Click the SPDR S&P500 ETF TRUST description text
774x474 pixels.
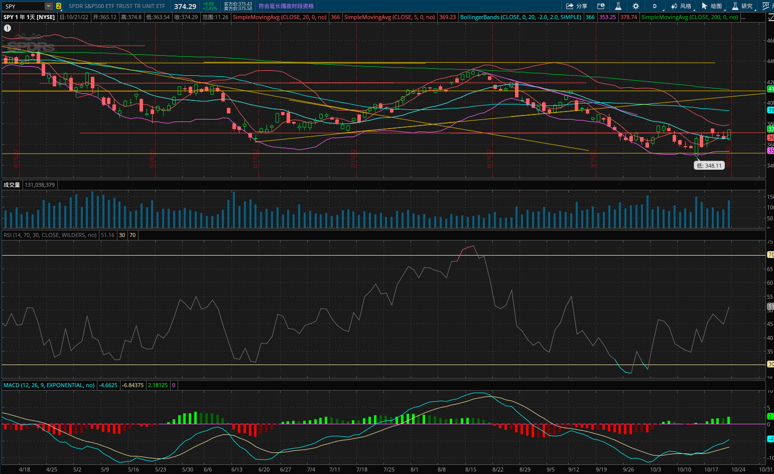tap(117, 6)
